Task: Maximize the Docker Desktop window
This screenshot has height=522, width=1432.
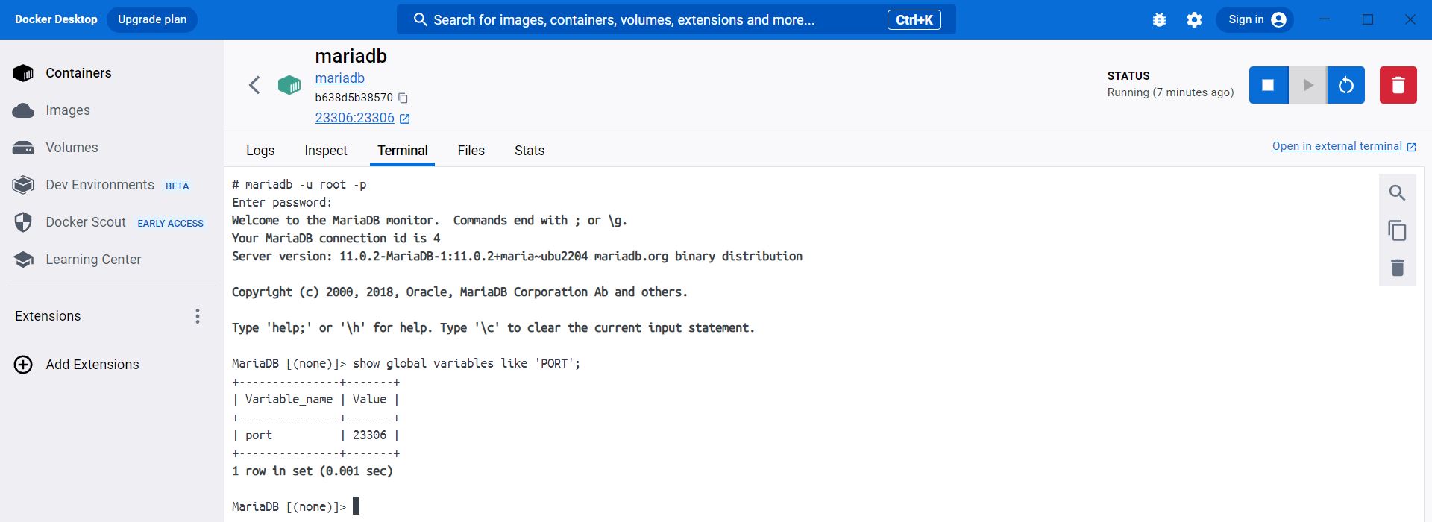Action: 1367,19
